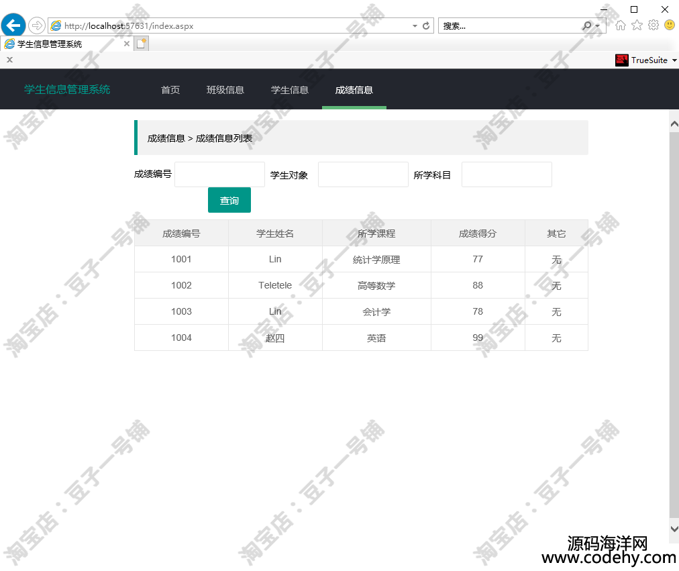Click the page scrollbar up arrow
Viewport: 679px width, 571px height.
click(x=674, y=124)
